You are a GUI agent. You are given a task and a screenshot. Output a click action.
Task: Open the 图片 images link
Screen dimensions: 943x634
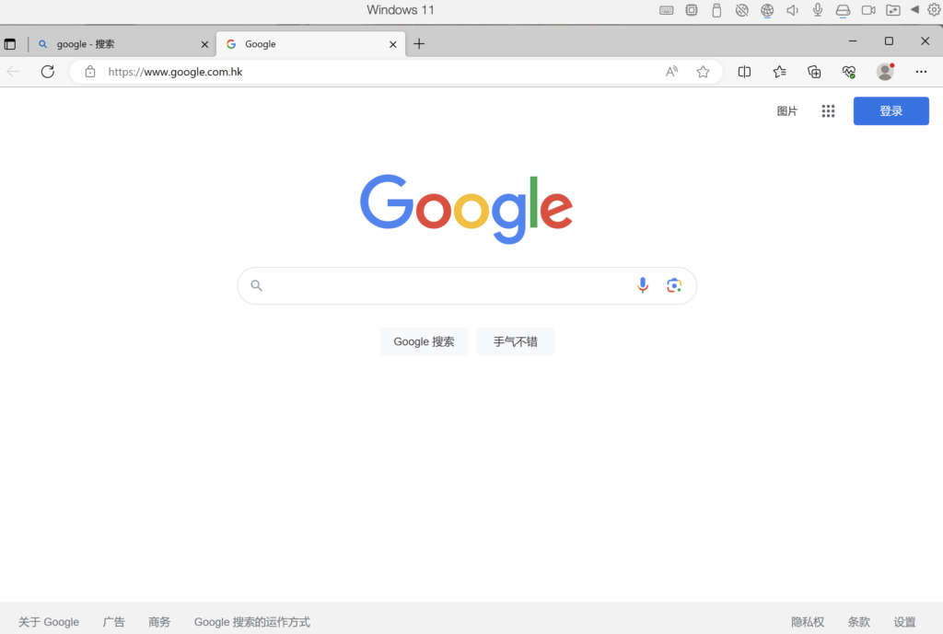pos(786,111)
